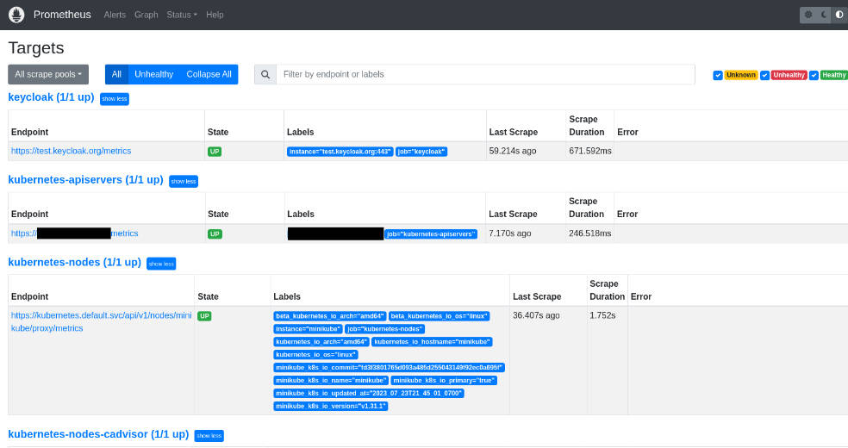Show only Unhealthy targets
Viewport: 848px width, 448px height.
point(153,75)
